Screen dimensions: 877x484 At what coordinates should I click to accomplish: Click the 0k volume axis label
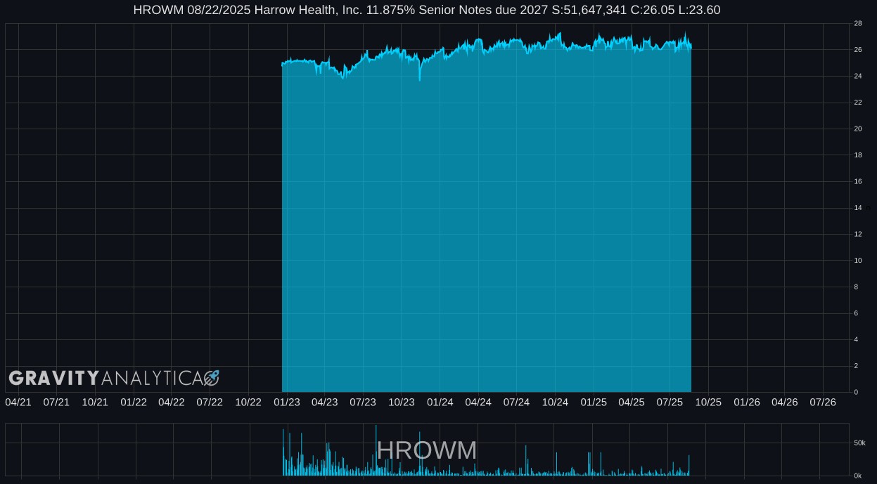(857, 476)
